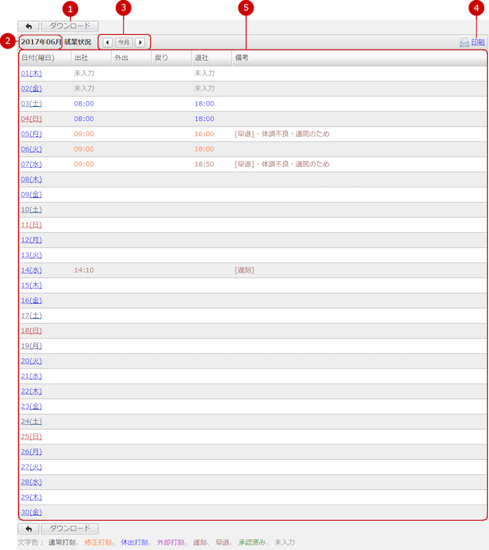Screen dimensions: 489x550
Task: Go to previous month arrow
Action: pyautogui.click(x=107, y=43)
